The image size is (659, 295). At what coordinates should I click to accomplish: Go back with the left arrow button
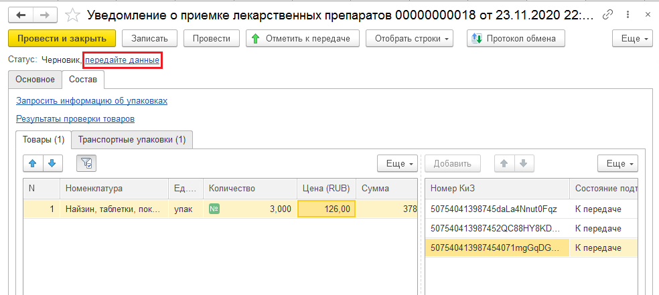click(21, 15)
